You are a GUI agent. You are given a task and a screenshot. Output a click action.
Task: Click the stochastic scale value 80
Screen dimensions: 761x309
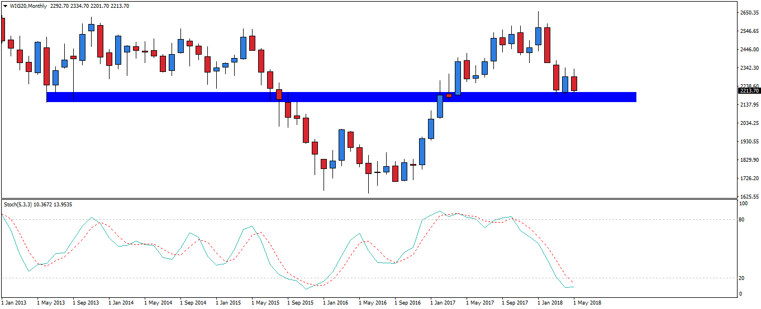pyautogui.click(x=742, y=220)
